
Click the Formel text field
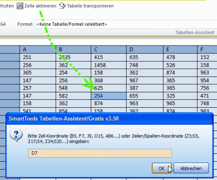tap(126, 24)
